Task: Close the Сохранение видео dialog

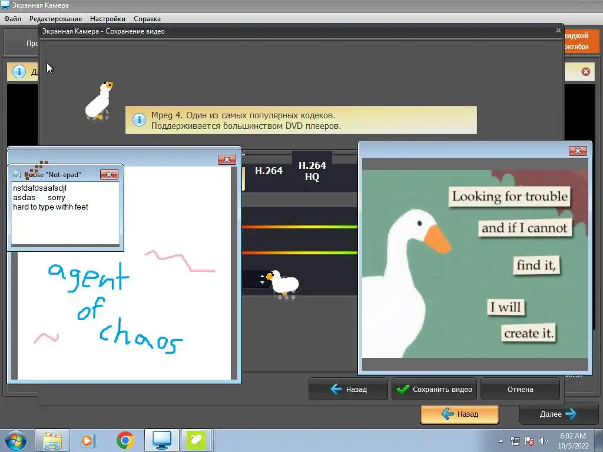Action: (x=558, y=30)
